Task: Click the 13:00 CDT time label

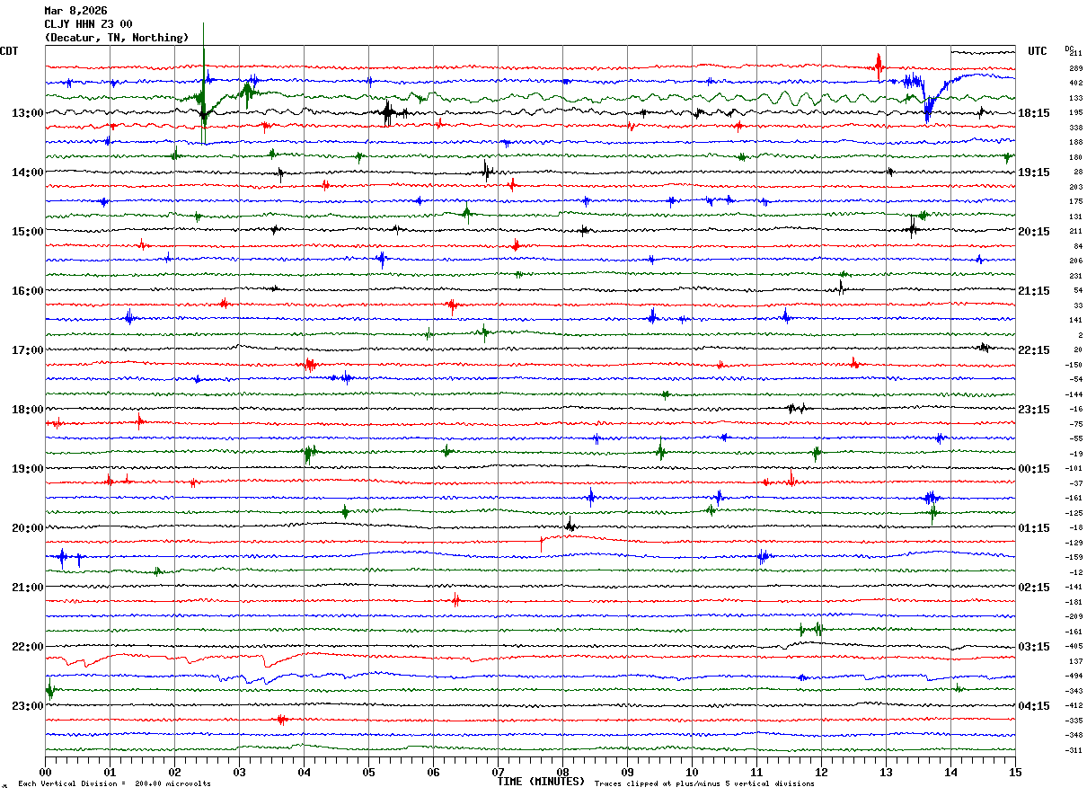Action: click(x=27, y=113)
